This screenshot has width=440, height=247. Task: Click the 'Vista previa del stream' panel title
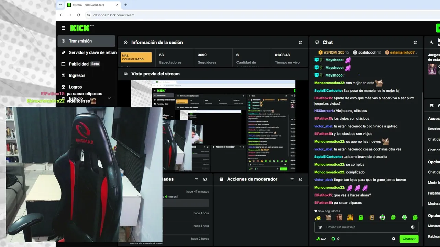155,74
